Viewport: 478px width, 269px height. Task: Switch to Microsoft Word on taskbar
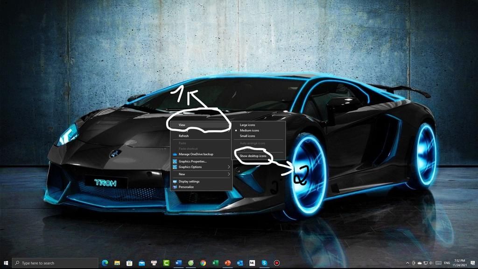(x=179, y=263)
